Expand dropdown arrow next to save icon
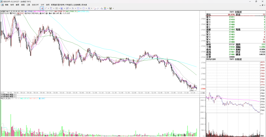The height and width of the screenshot is (137, 266). (x=113, y=8)
